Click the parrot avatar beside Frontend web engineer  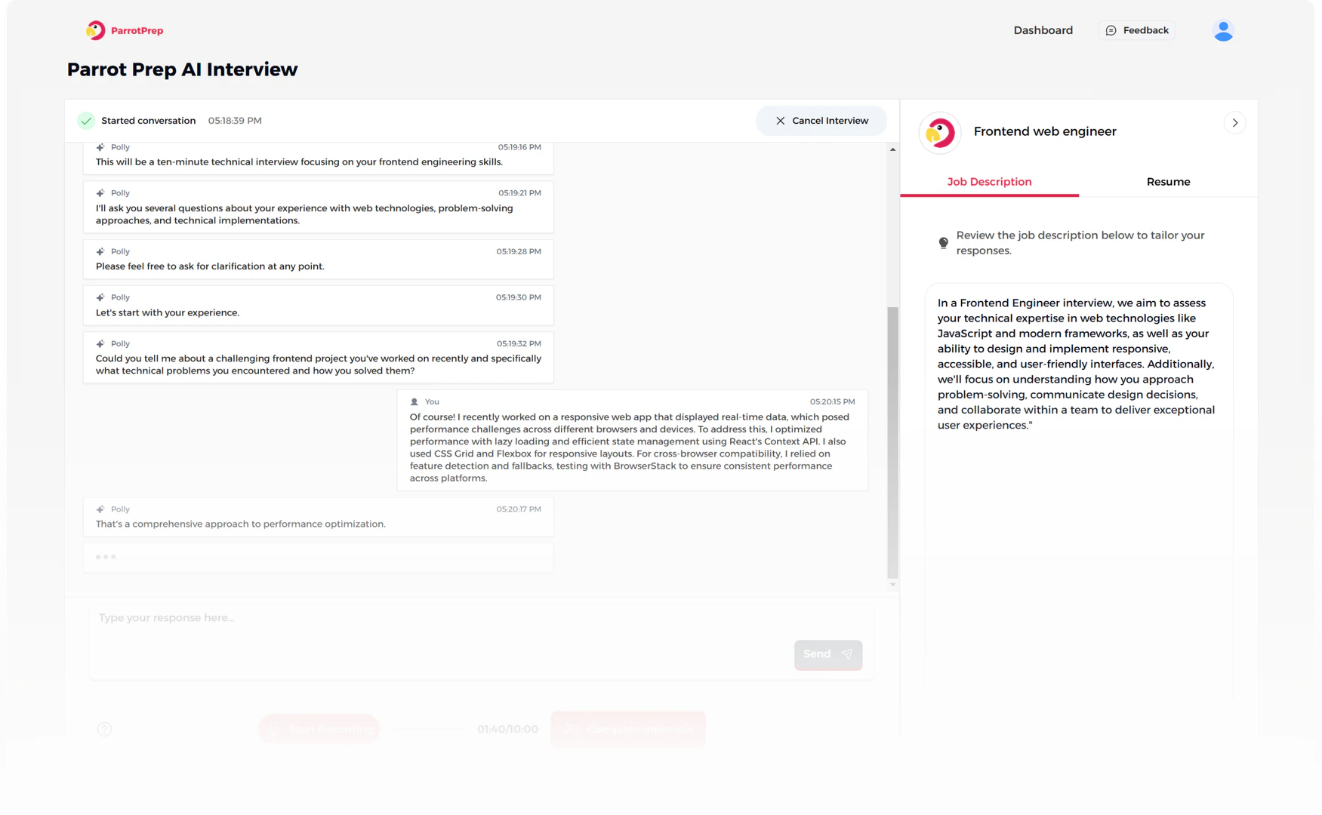pyautogui.click(x=938, y=132)
